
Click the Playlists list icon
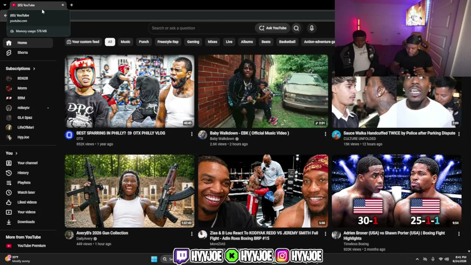coord(9,183)
